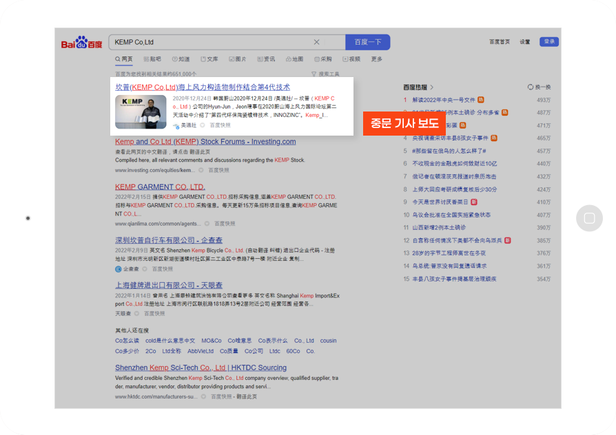Click the 换一换 label in hot searches
This screenshot has width=616, height=435.
click(543, 87)
